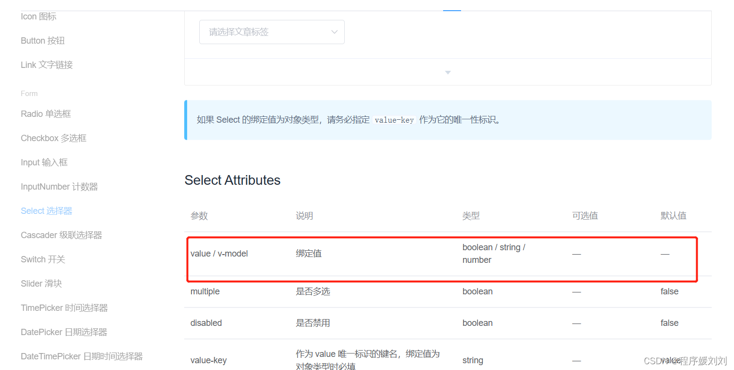This screenshot has height=370, width=734.
Task: Click the chevron arrow inside the select input
Action: pos(334,32)
